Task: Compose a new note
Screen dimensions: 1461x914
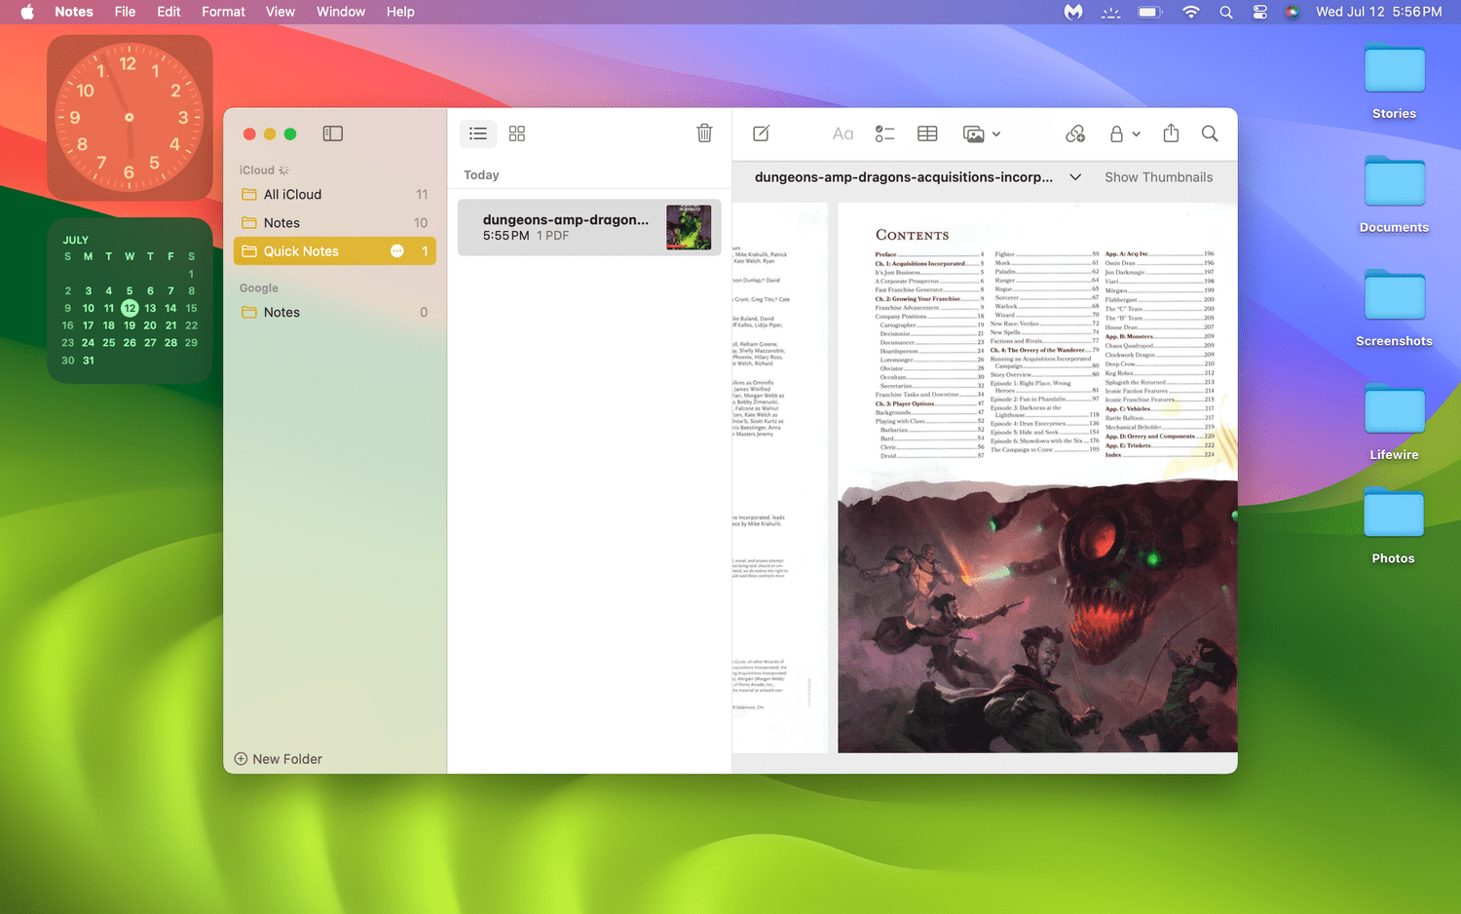Action: click(761, 133)
